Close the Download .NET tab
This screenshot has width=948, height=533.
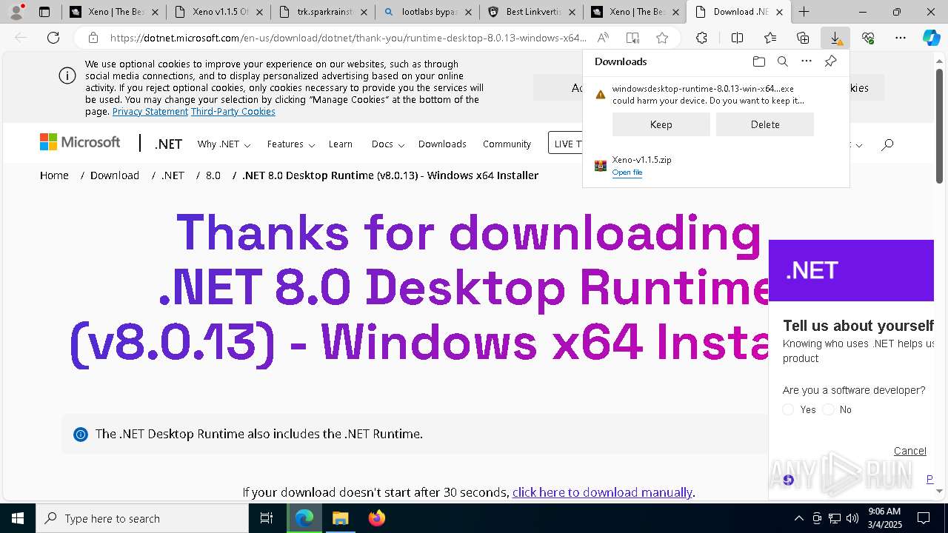[779, 12]
